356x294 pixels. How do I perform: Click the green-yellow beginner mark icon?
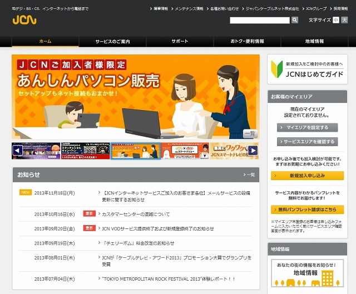(277, 69)
